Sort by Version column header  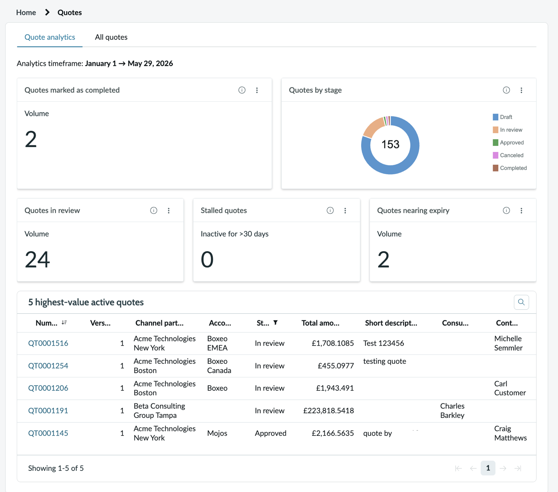pyautogui.click(x=100, y=323)
